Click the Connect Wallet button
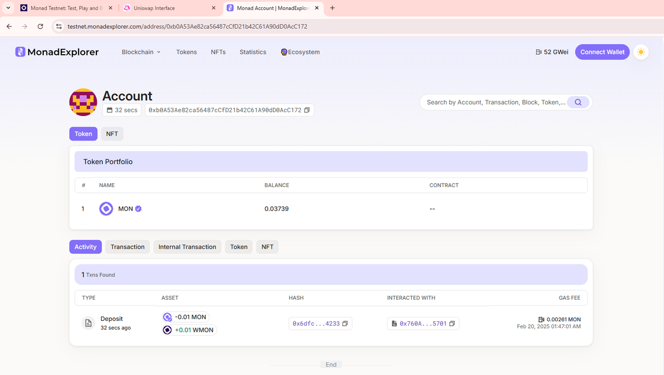 (x=603, y=52)
